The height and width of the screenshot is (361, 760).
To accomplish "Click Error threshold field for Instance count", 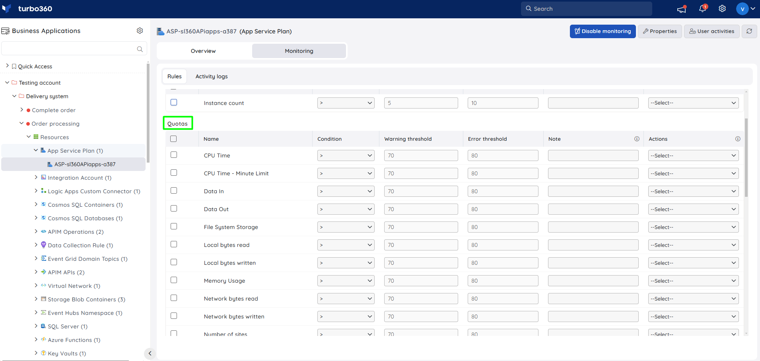I will pos(503,103).
